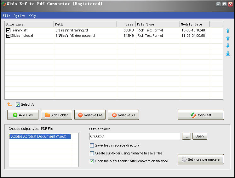
Task: Open the Help menu
Action: tap(32, 16)
